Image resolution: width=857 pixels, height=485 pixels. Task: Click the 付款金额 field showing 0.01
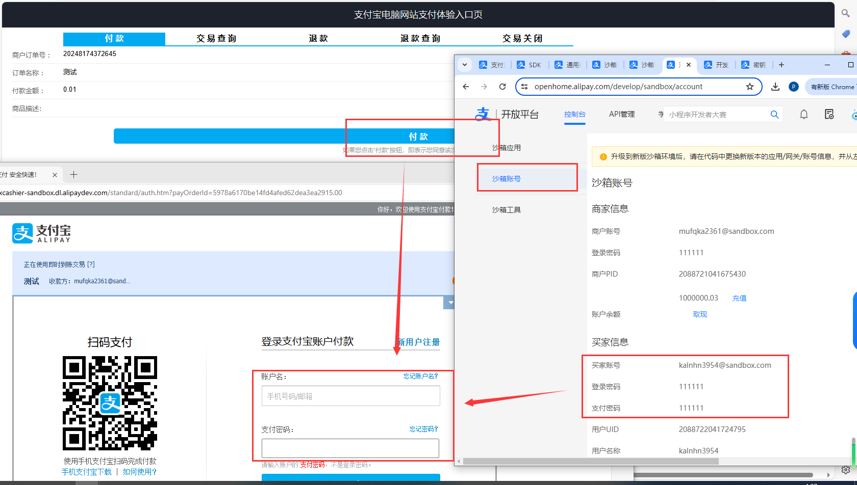click(70, 89)
